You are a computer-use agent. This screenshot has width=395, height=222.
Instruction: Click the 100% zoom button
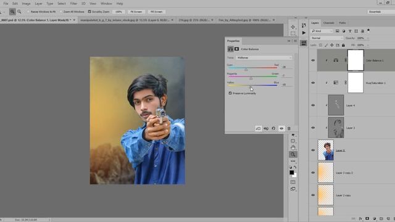(x=118, y=12)
